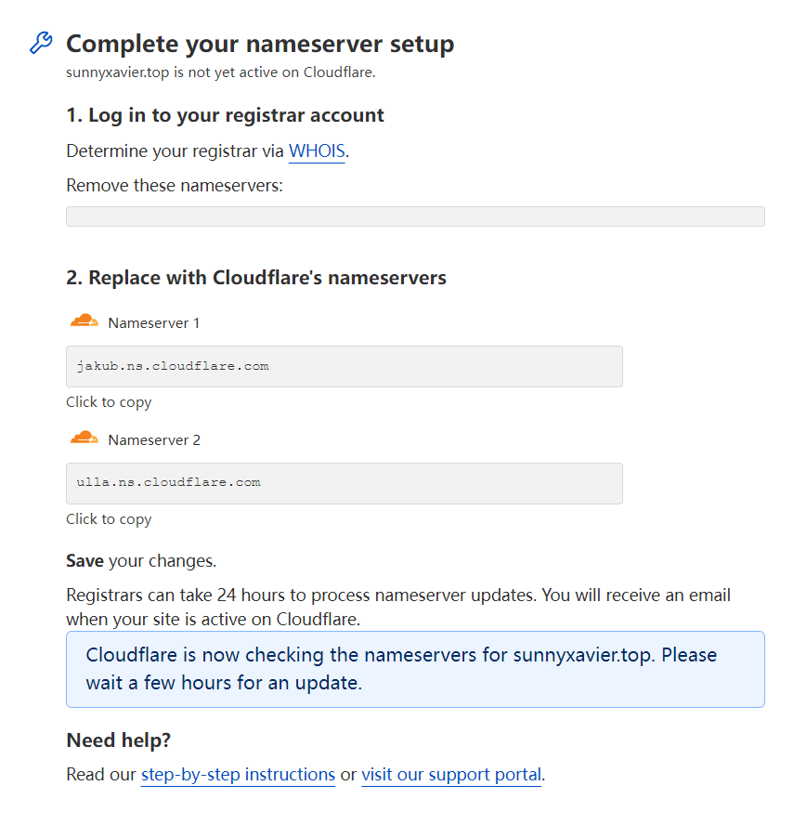This screenshot has width=806, height=825.
Task: Click the bold 'Save' your changes text
Action: [x=84, y=561]
